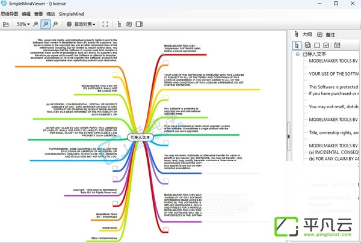Image resolution: width=361 pixels, height=243 pixels.
Task: Toggle the rounded checkbox icon in outline toolbar
Action: [307, 45]
